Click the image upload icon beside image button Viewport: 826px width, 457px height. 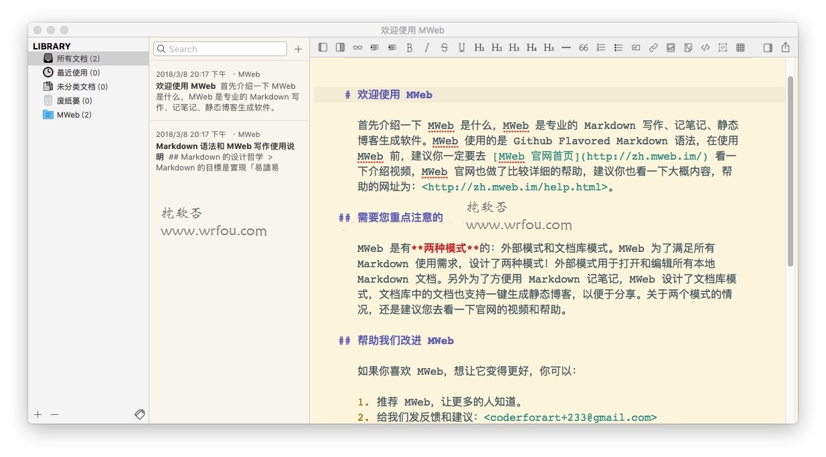688,47
